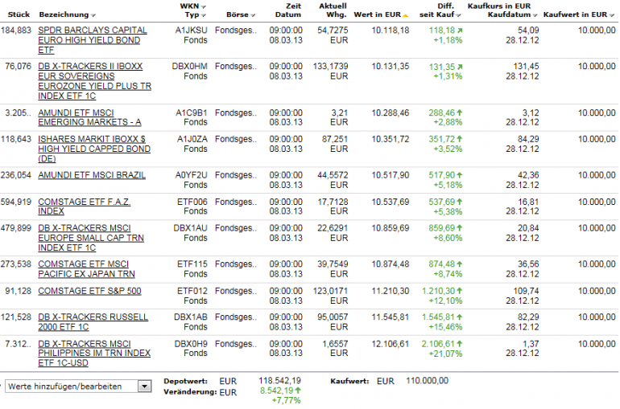Select WKN cell ETF006

pos(192,202)
